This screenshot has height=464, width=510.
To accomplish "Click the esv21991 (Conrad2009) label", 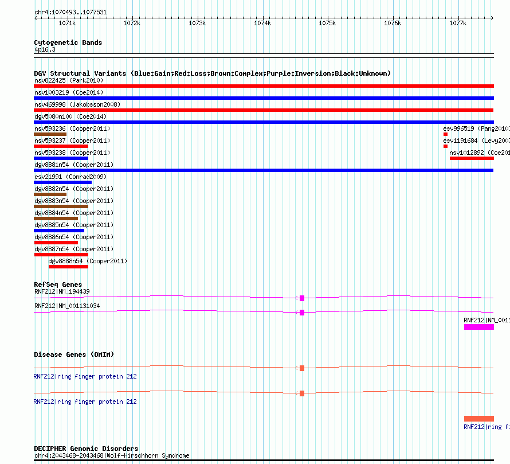I will tap(70, 177).
